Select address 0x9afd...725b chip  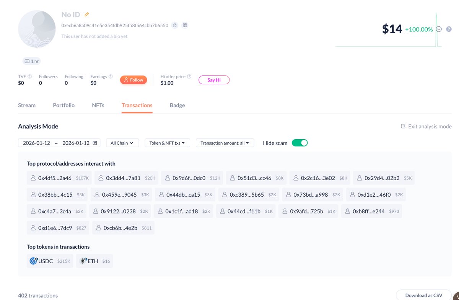[308, 211]
